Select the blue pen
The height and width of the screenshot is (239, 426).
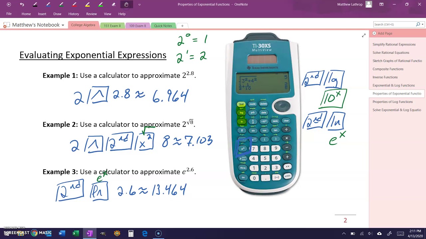pos(48,4)
